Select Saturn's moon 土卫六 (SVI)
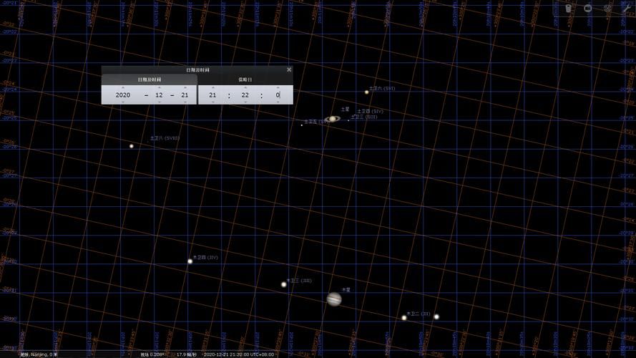The height and width of the screenshot is (358, 636). pyautogui.click(x=367, y=92)
